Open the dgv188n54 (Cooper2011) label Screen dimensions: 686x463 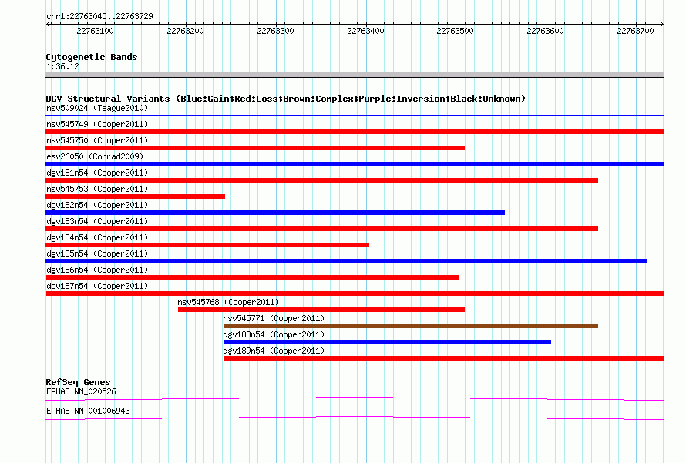274,334
